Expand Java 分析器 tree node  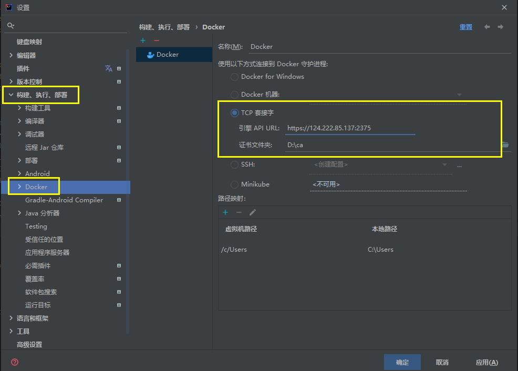click(19, 213)
